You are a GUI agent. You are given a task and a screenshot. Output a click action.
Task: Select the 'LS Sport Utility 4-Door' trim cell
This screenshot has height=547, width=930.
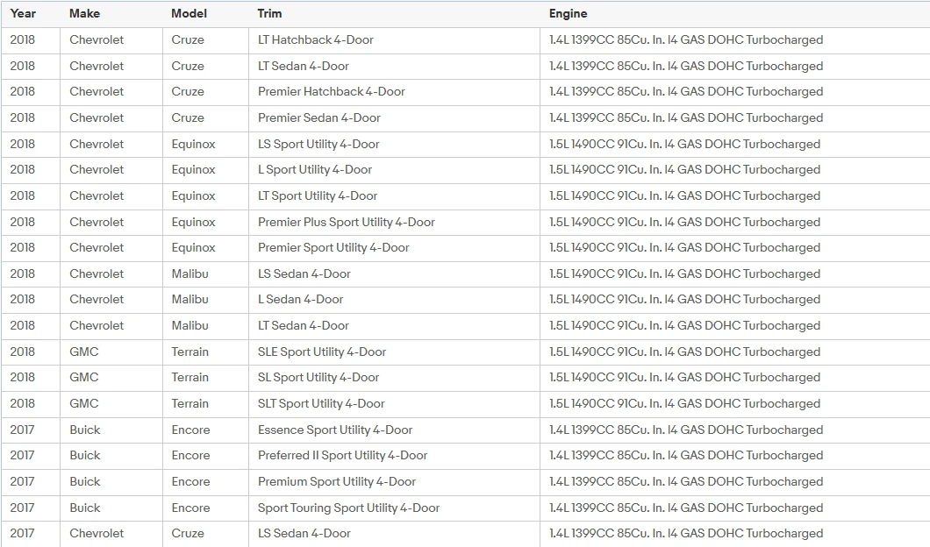click(x=318, y=144)
